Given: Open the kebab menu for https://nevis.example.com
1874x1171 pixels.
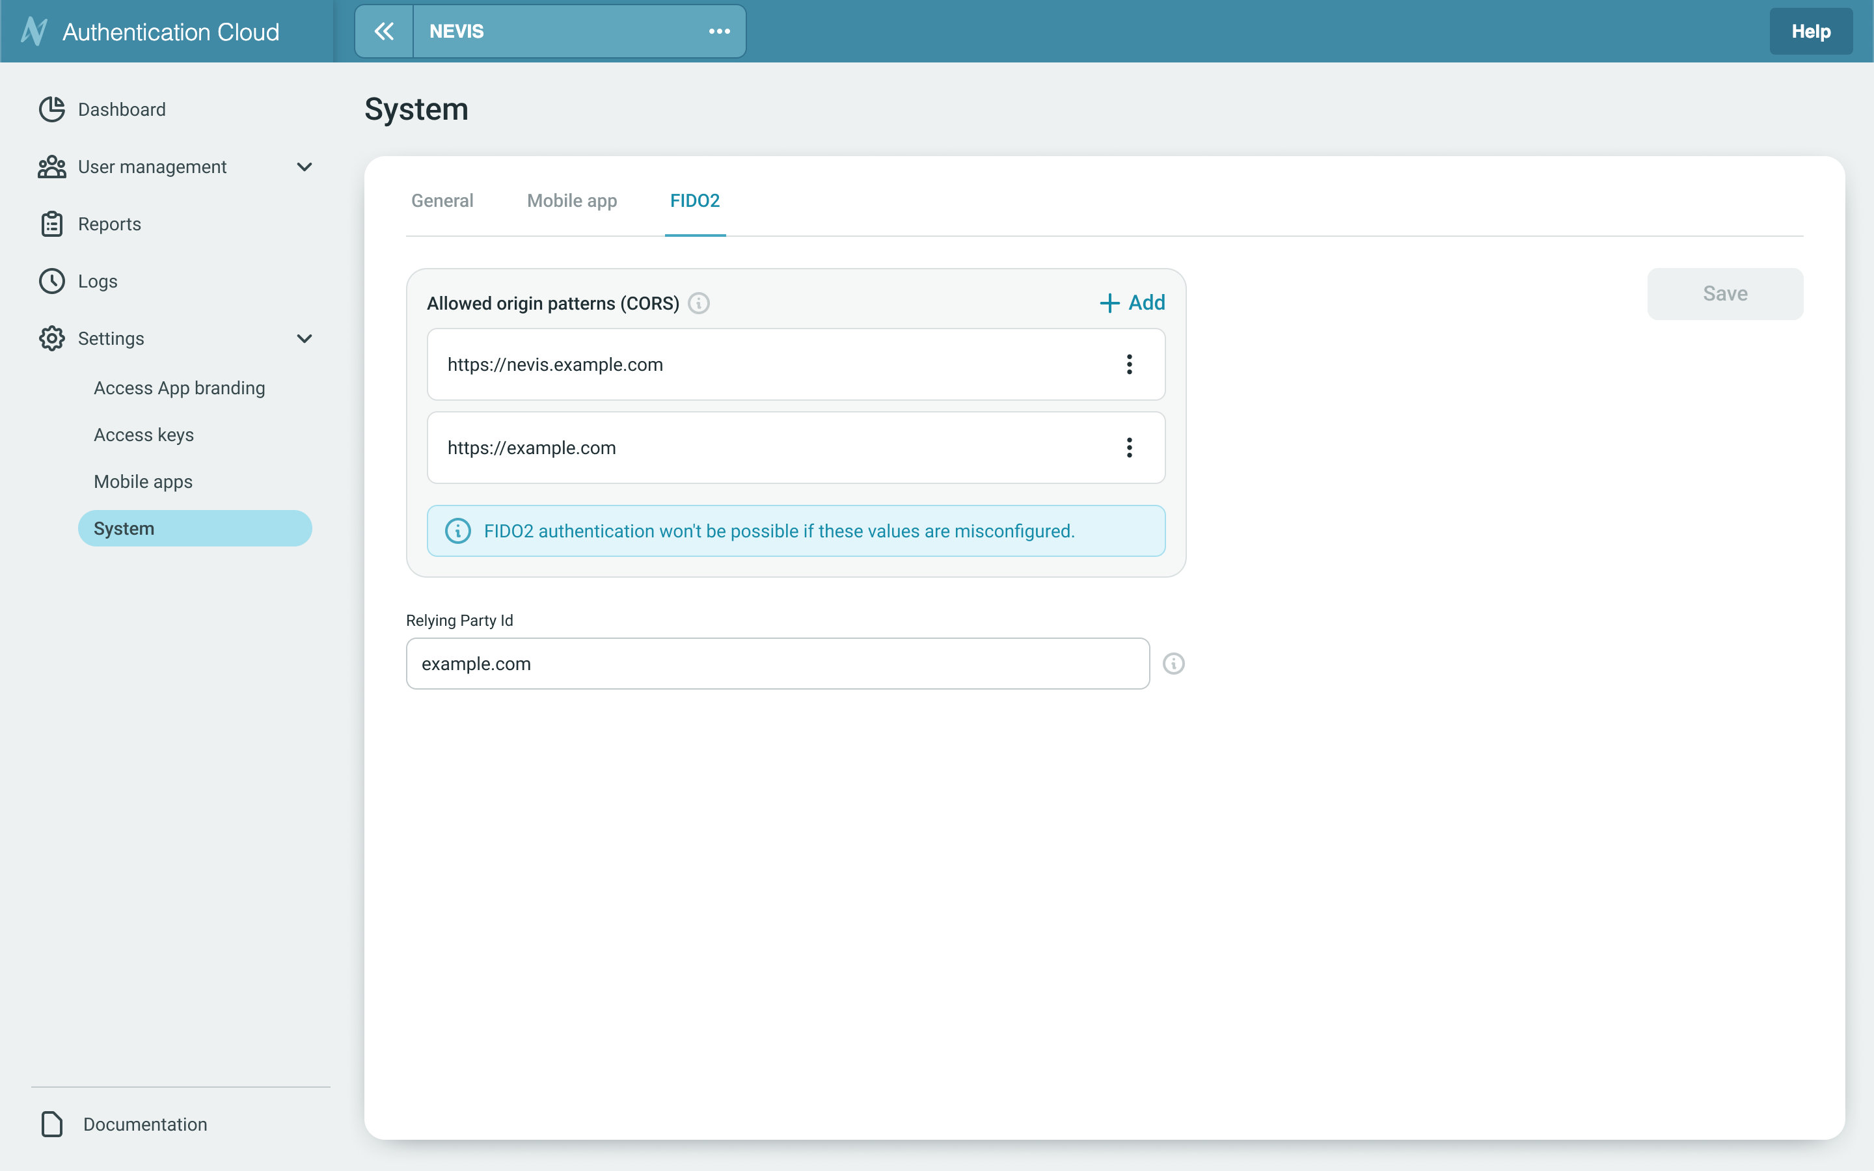Looking at the screenshot, I should pos(1129,364).
